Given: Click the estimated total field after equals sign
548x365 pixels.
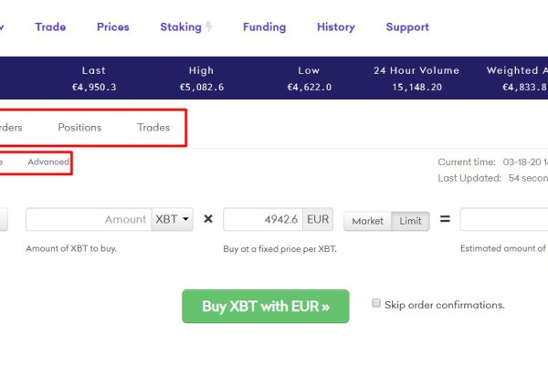Looking at the screenshot, I should [x=503, y=220].
